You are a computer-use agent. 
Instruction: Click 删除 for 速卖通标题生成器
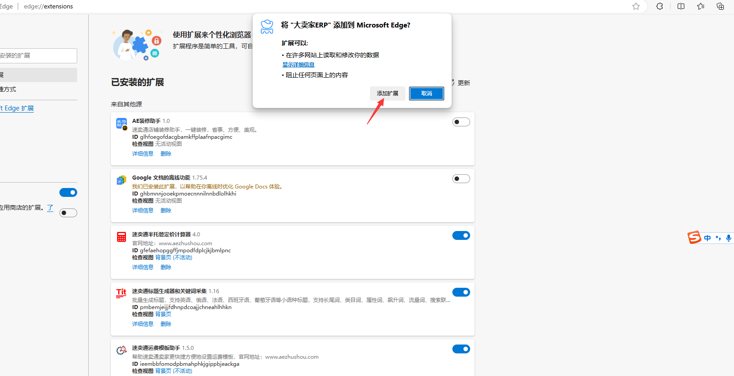pos(166,324)
